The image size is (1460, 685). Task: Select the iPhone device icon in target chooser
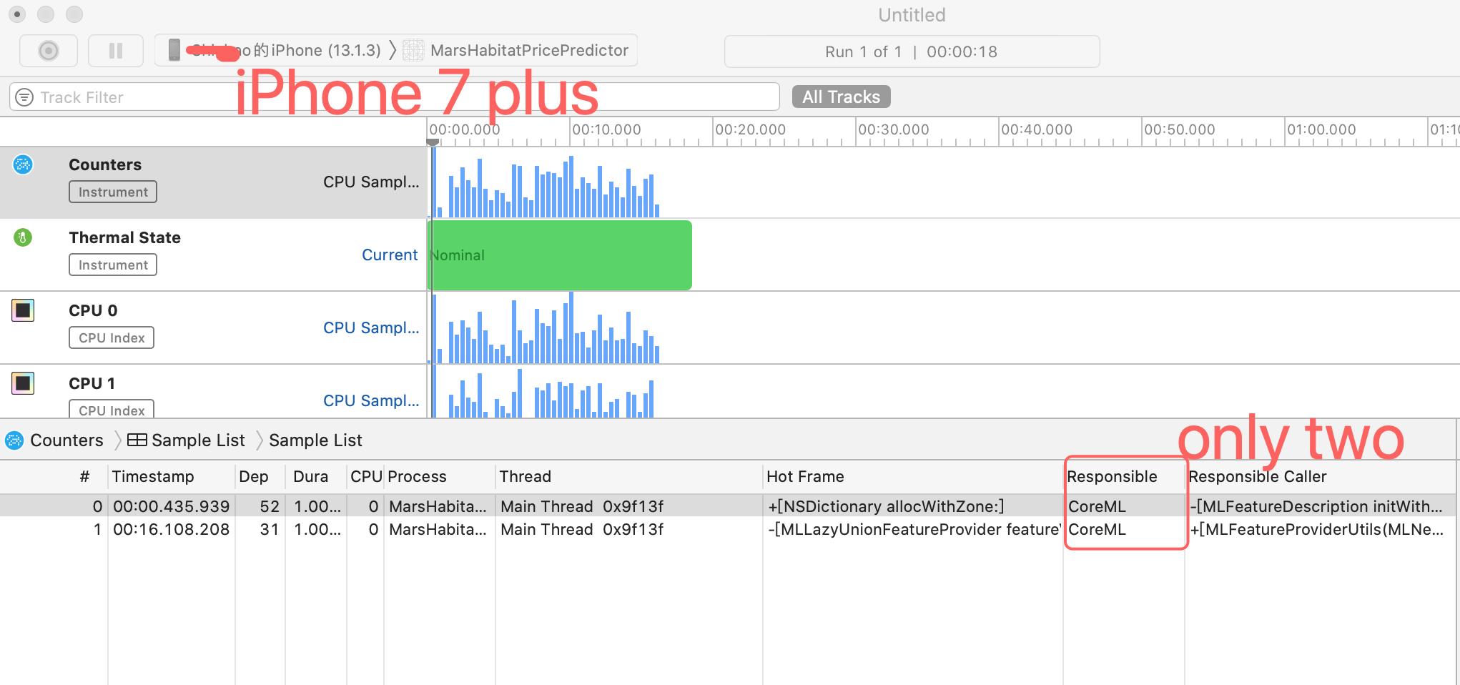[174, 50]
